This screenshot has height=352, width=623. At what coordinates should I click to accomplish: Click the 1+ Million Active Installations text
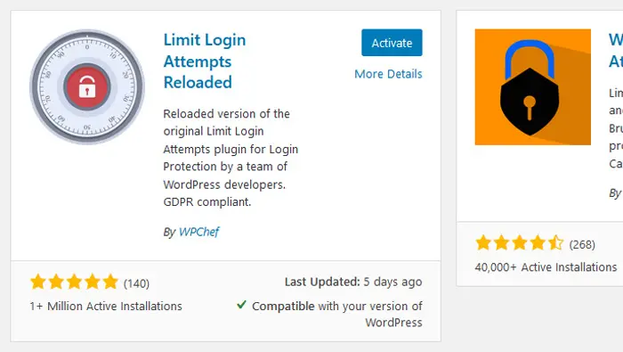click(x=106, y=307)
